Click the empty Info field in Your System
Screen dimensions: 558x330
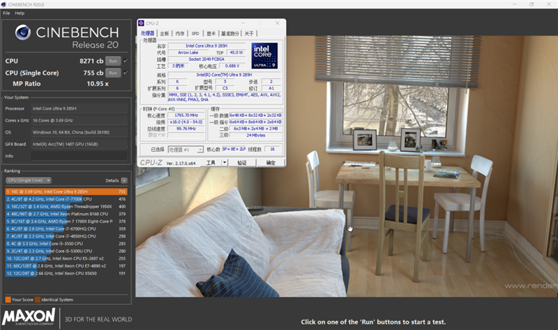[x=79, y=156]
